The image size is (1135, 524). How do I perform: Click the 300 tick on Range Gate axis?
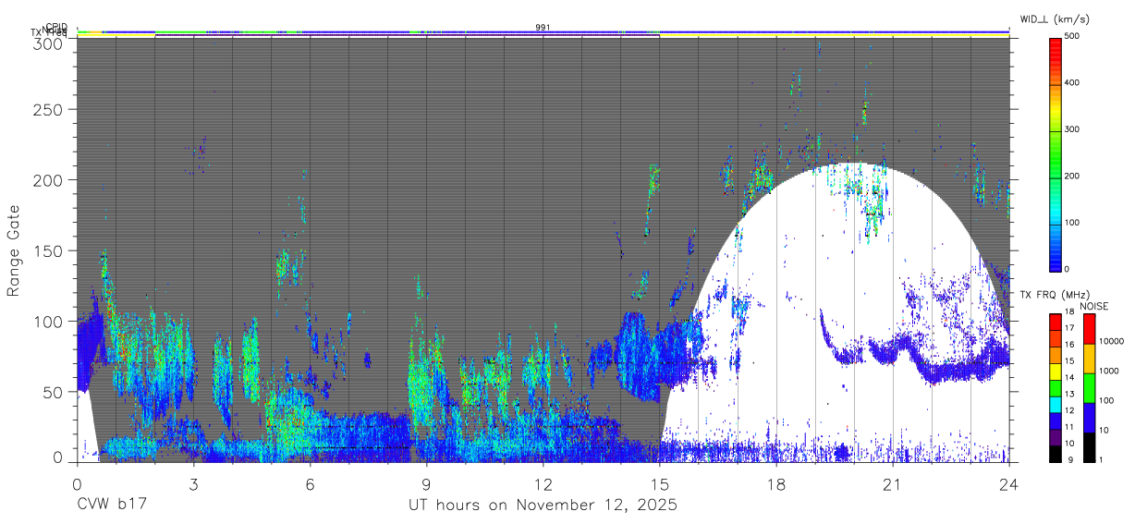click(47, 43)
